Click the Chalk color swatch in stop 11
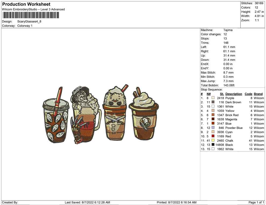The width and height of the screenshot is (266, 205). [x=213, y=140]
